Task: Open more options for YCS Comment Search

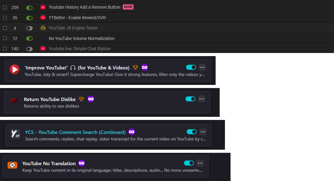Action: (x=203, y=132)
